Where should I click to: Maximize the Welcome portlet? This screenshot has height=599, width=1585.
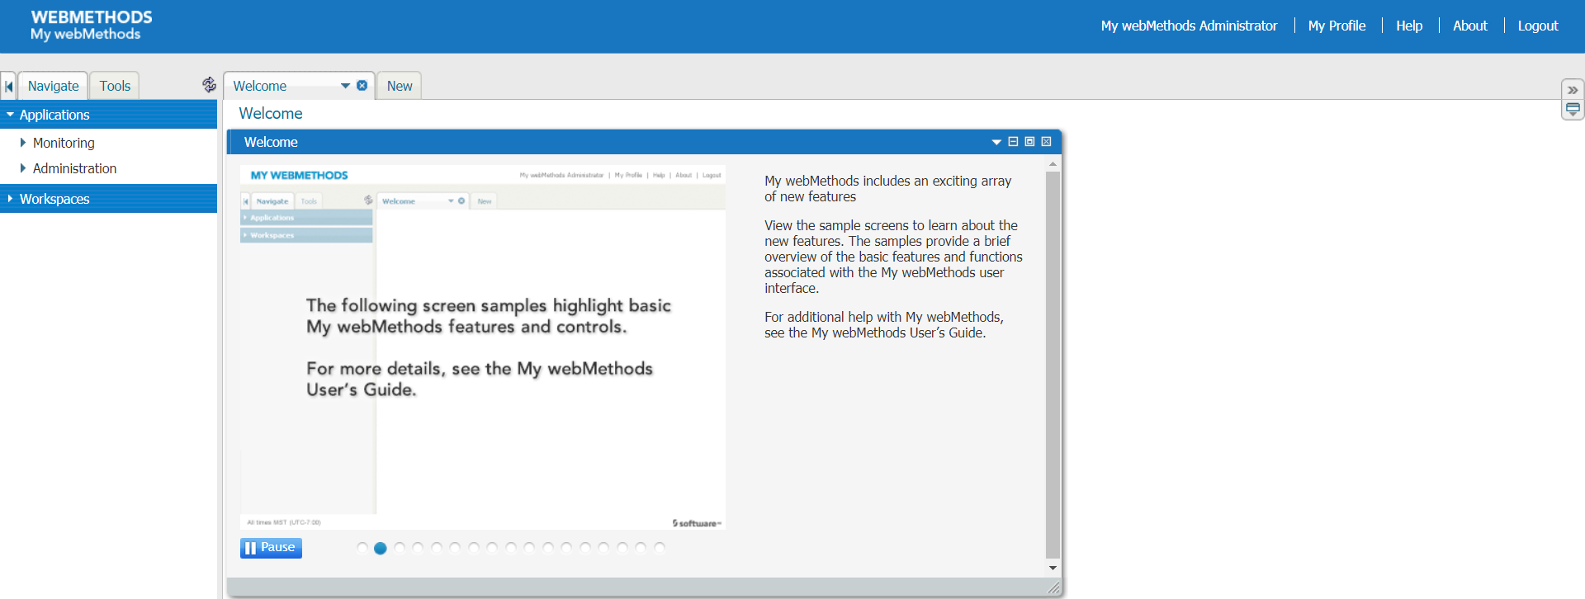coord(1029,142)
